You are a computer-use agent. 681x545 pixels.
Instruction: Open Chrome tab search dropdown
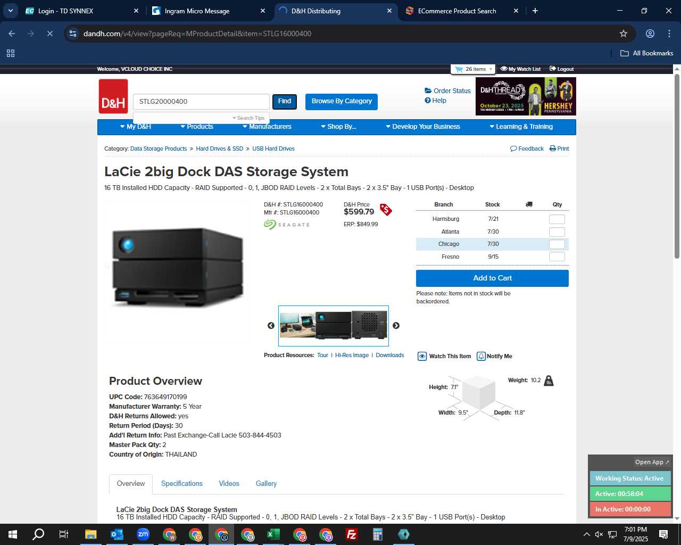11,11
